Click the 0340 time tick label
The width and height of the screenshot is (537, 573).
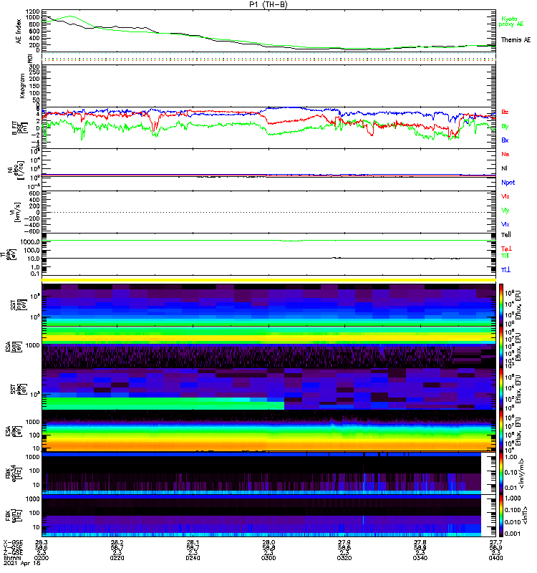(x=420, y=558)
